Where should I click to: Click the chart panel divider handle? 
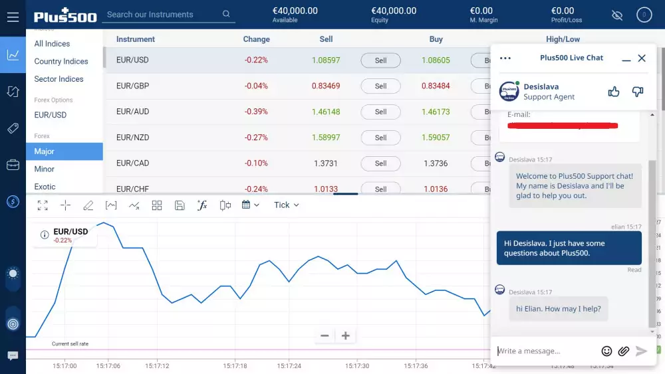(x=345, y=194)
